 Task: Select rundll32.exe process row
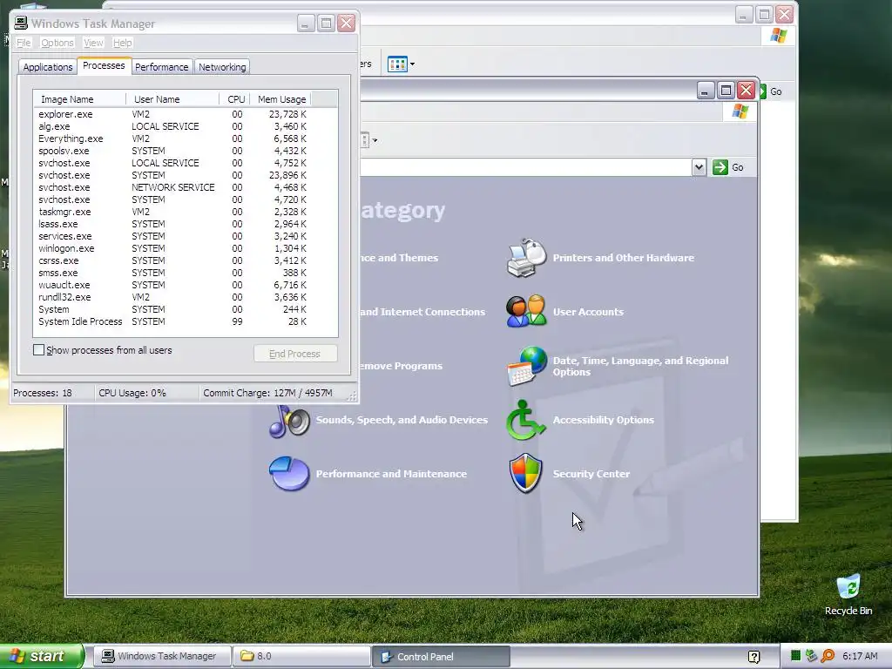[172, 297]
